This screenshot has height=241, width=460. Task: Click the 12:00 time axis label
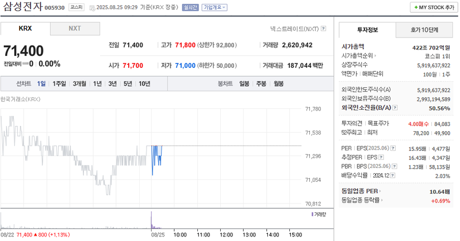click(x=226, y=235)
